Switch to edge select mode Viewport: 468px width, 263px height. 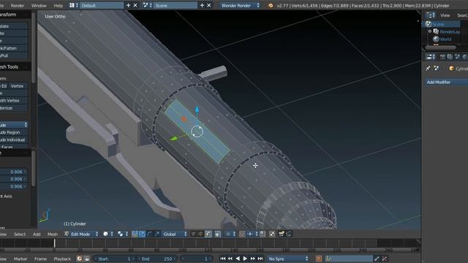(201, 234)
